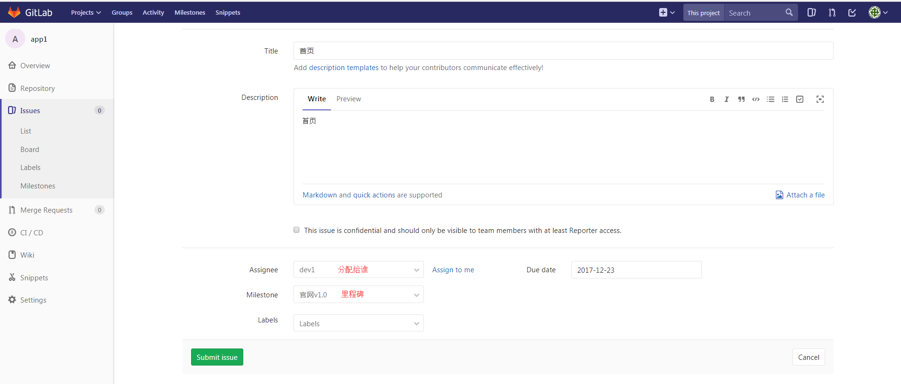Click the Due date field 2017-12-23

coord(636,270)
